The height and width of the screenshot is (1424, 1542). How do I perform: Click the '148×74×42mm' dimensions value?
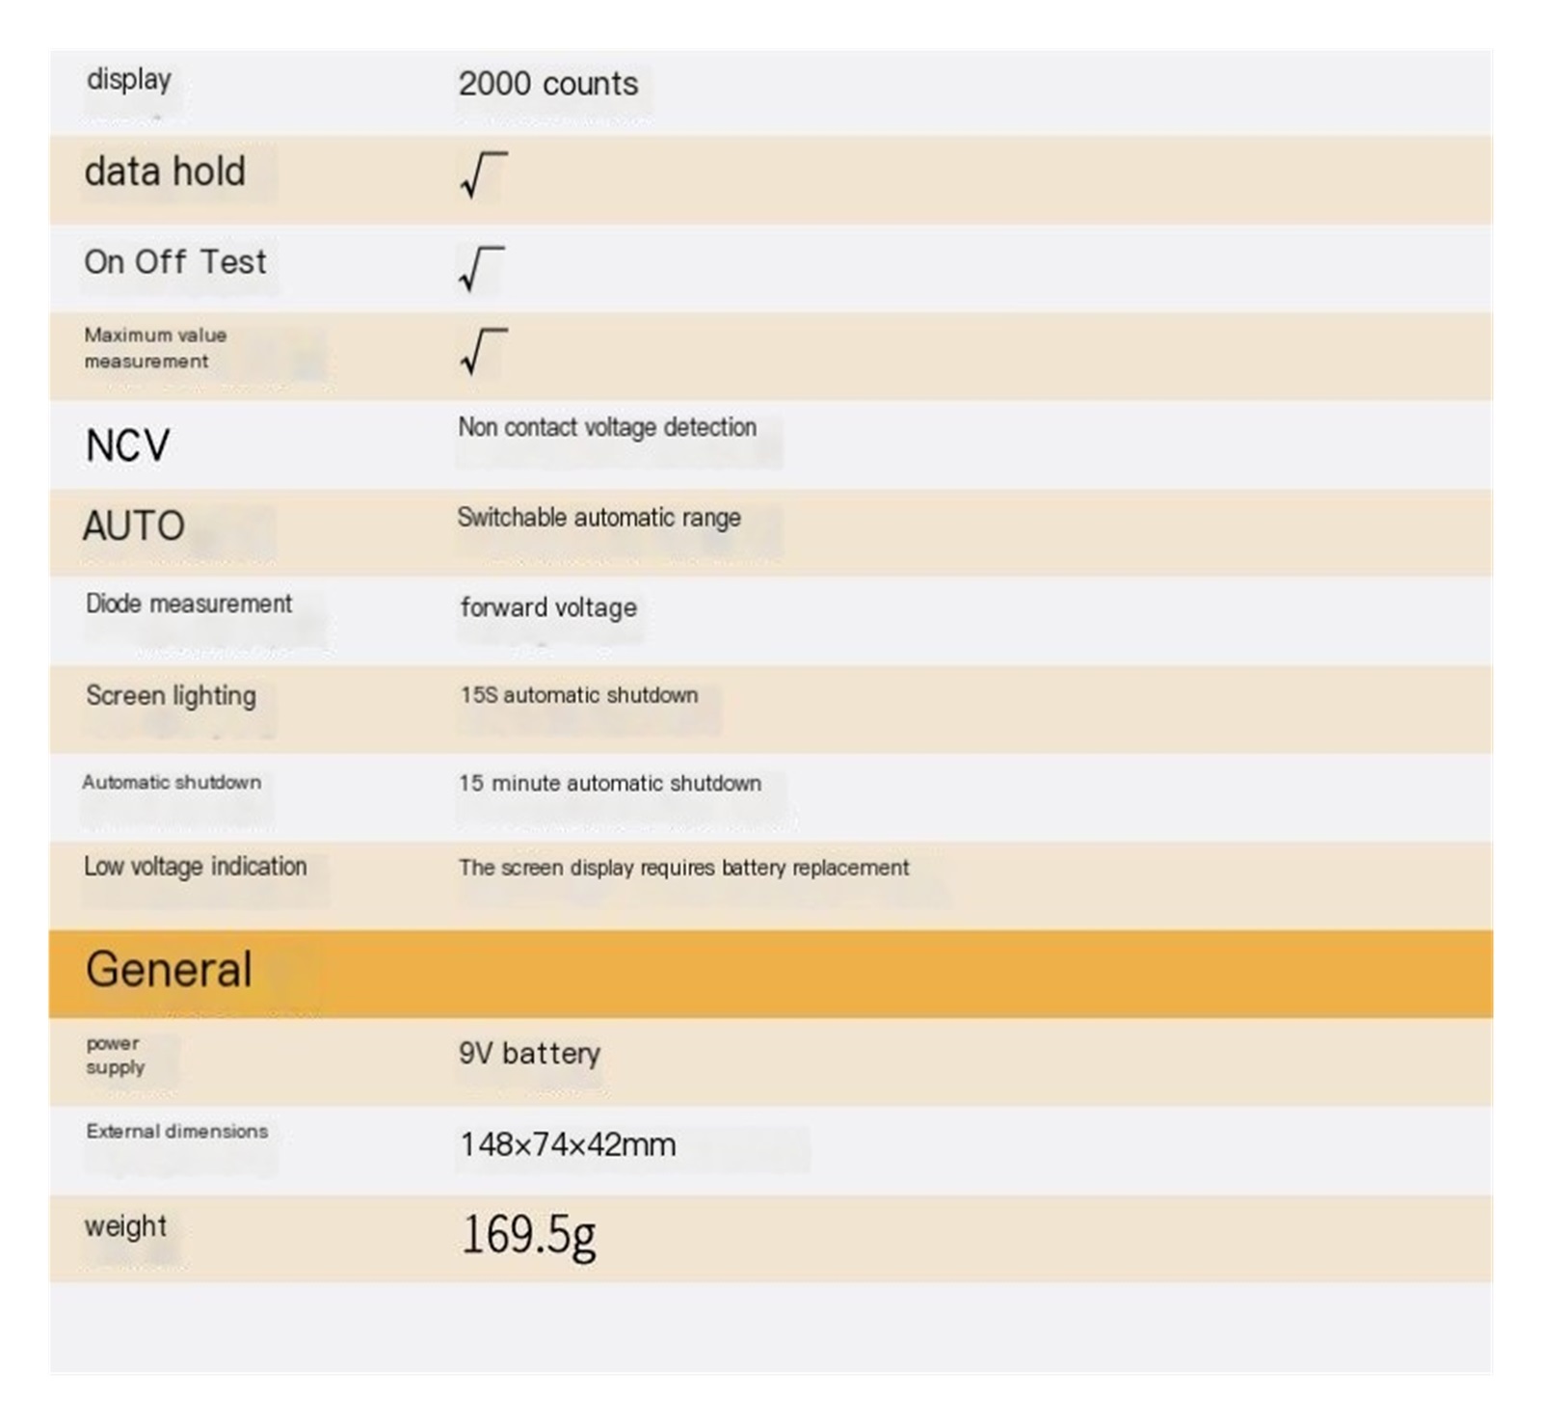pos(568,1145)
